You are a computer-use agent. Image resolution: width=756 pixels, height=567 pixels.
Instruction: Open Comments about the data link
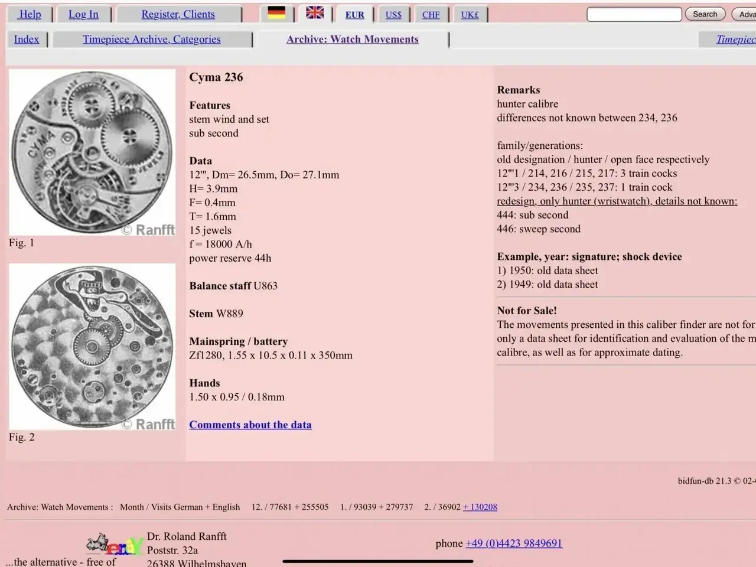[250, 425]
